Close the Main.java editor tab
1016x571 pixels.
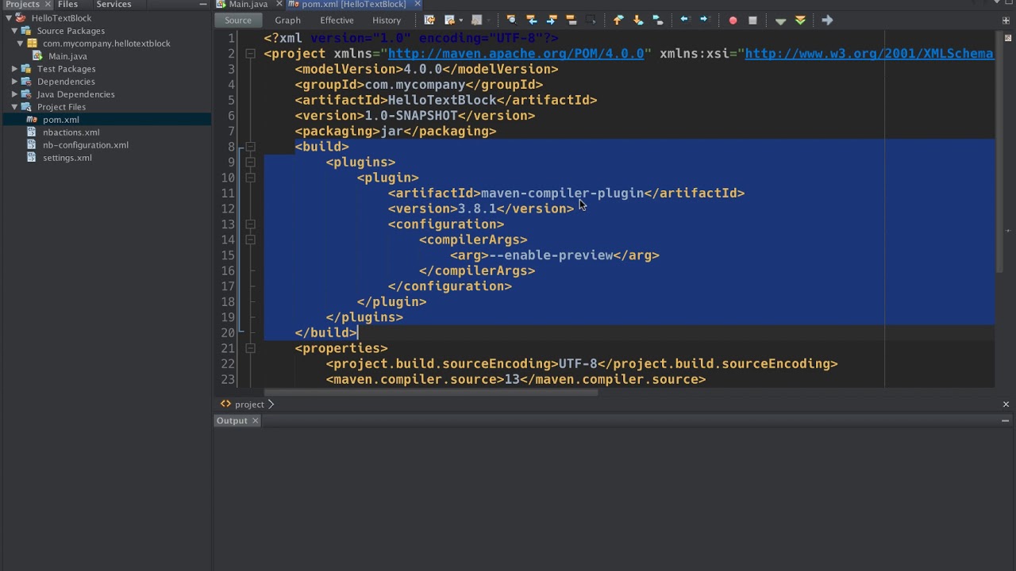click(x=279, y=4)
